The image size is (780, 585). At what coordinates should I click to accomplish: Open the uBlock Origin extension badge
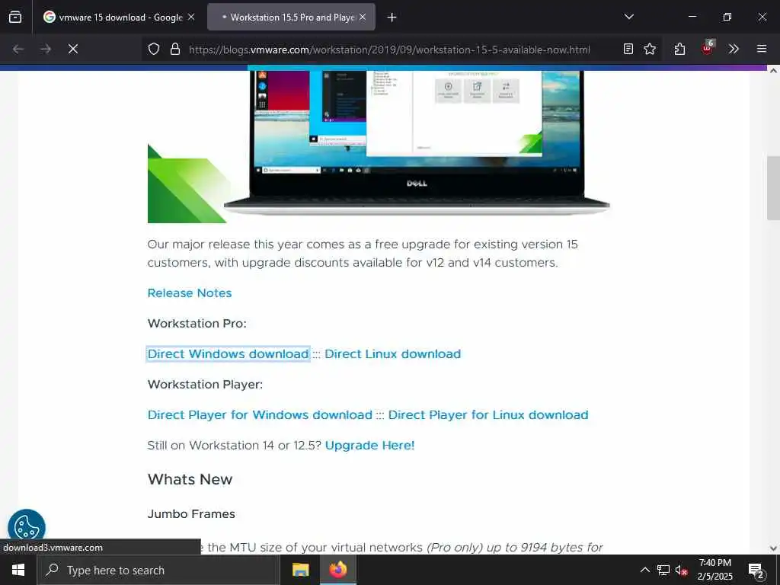pyautogui.click(x=708, y=48)
